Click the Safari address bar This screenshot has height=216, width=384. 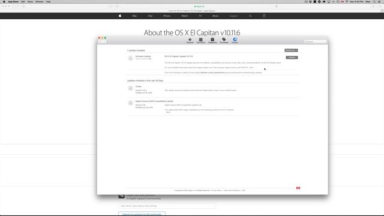click(x=199, y=7)
